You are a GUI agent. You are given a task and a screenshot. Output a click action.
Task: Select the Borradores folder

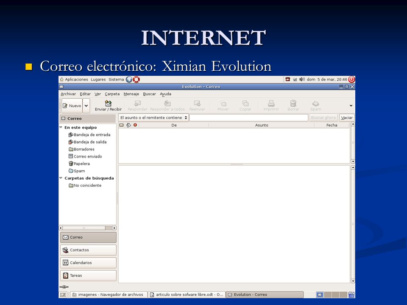pyautogui.click(x=81, y=149)
